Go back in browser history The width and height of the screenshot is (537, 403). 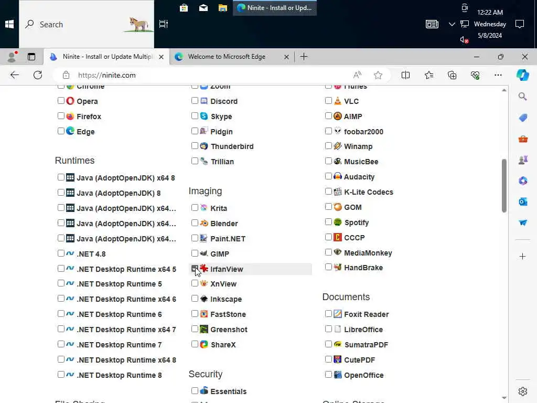(14, 75)
